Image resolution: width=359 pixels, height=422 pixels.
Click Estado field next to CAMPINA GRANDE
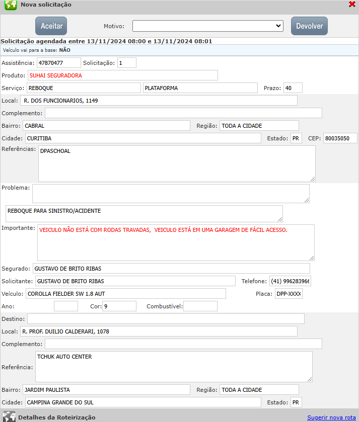pyautogui.click(x=296, y=402)
